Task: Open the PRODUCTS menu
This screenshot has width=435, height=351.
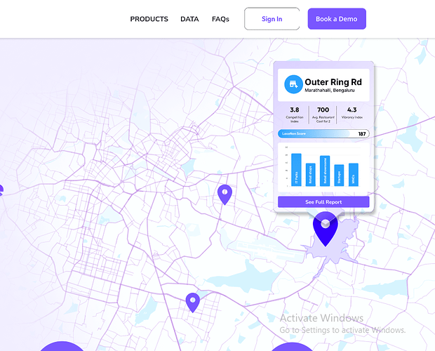Action: pyautogui.click(x=149, y=19)
